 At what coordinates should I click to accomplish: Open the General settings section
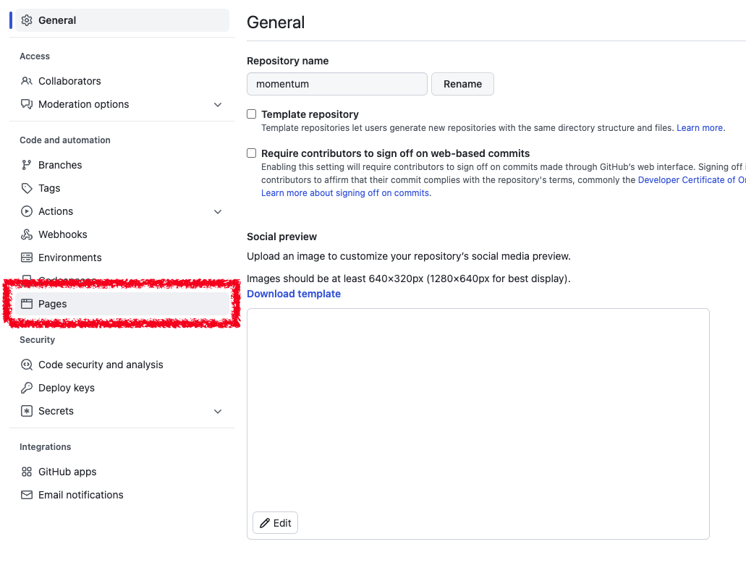[122, 20]
